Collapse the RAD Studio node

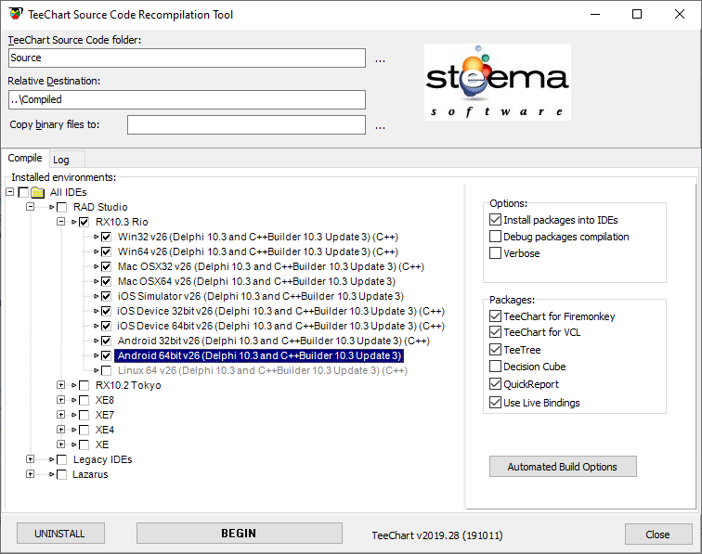(30, 207)
